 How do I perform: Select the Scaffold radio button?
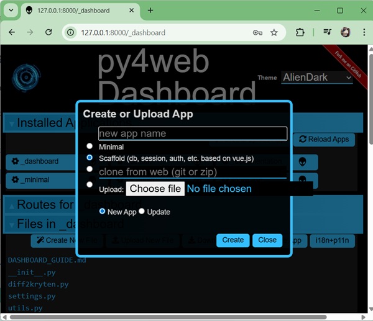pyautogui.click(x=90, y=158)
